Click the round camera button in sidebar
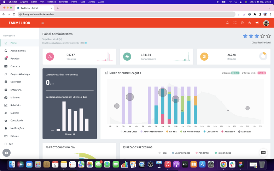 tap(6, 153)
